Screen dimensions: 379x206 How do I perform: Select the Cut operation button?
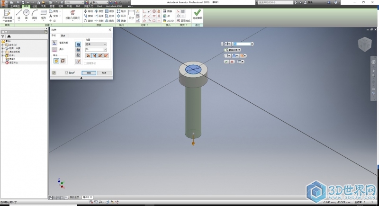tap(78, 50)
